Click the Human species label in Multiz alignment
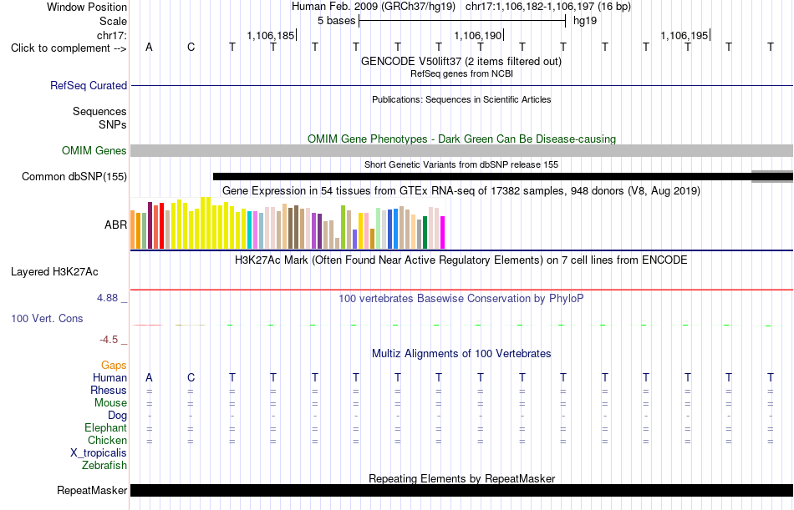The height and width of the screenshot is (510, 794). pos(109,378)
